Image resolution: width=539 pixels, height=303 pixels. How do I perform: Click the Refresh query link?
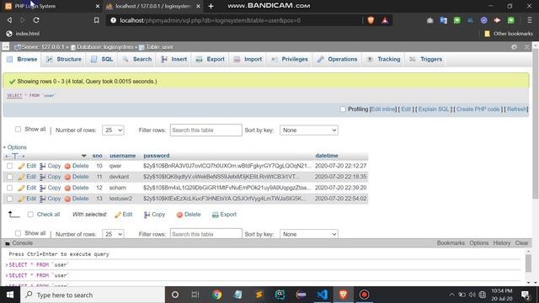click(516, 109)
